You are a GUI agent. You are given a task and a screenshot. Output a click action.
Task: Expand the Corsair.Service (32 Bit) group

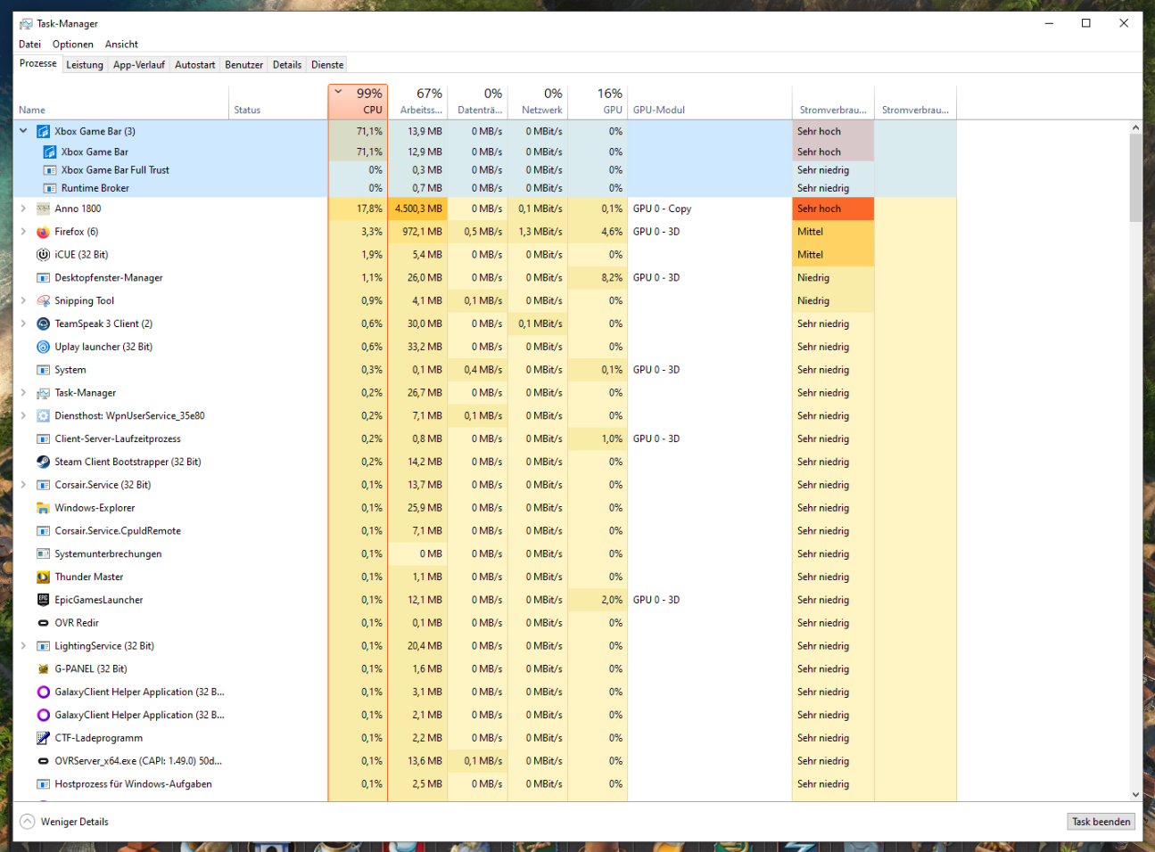coord(23,486)
